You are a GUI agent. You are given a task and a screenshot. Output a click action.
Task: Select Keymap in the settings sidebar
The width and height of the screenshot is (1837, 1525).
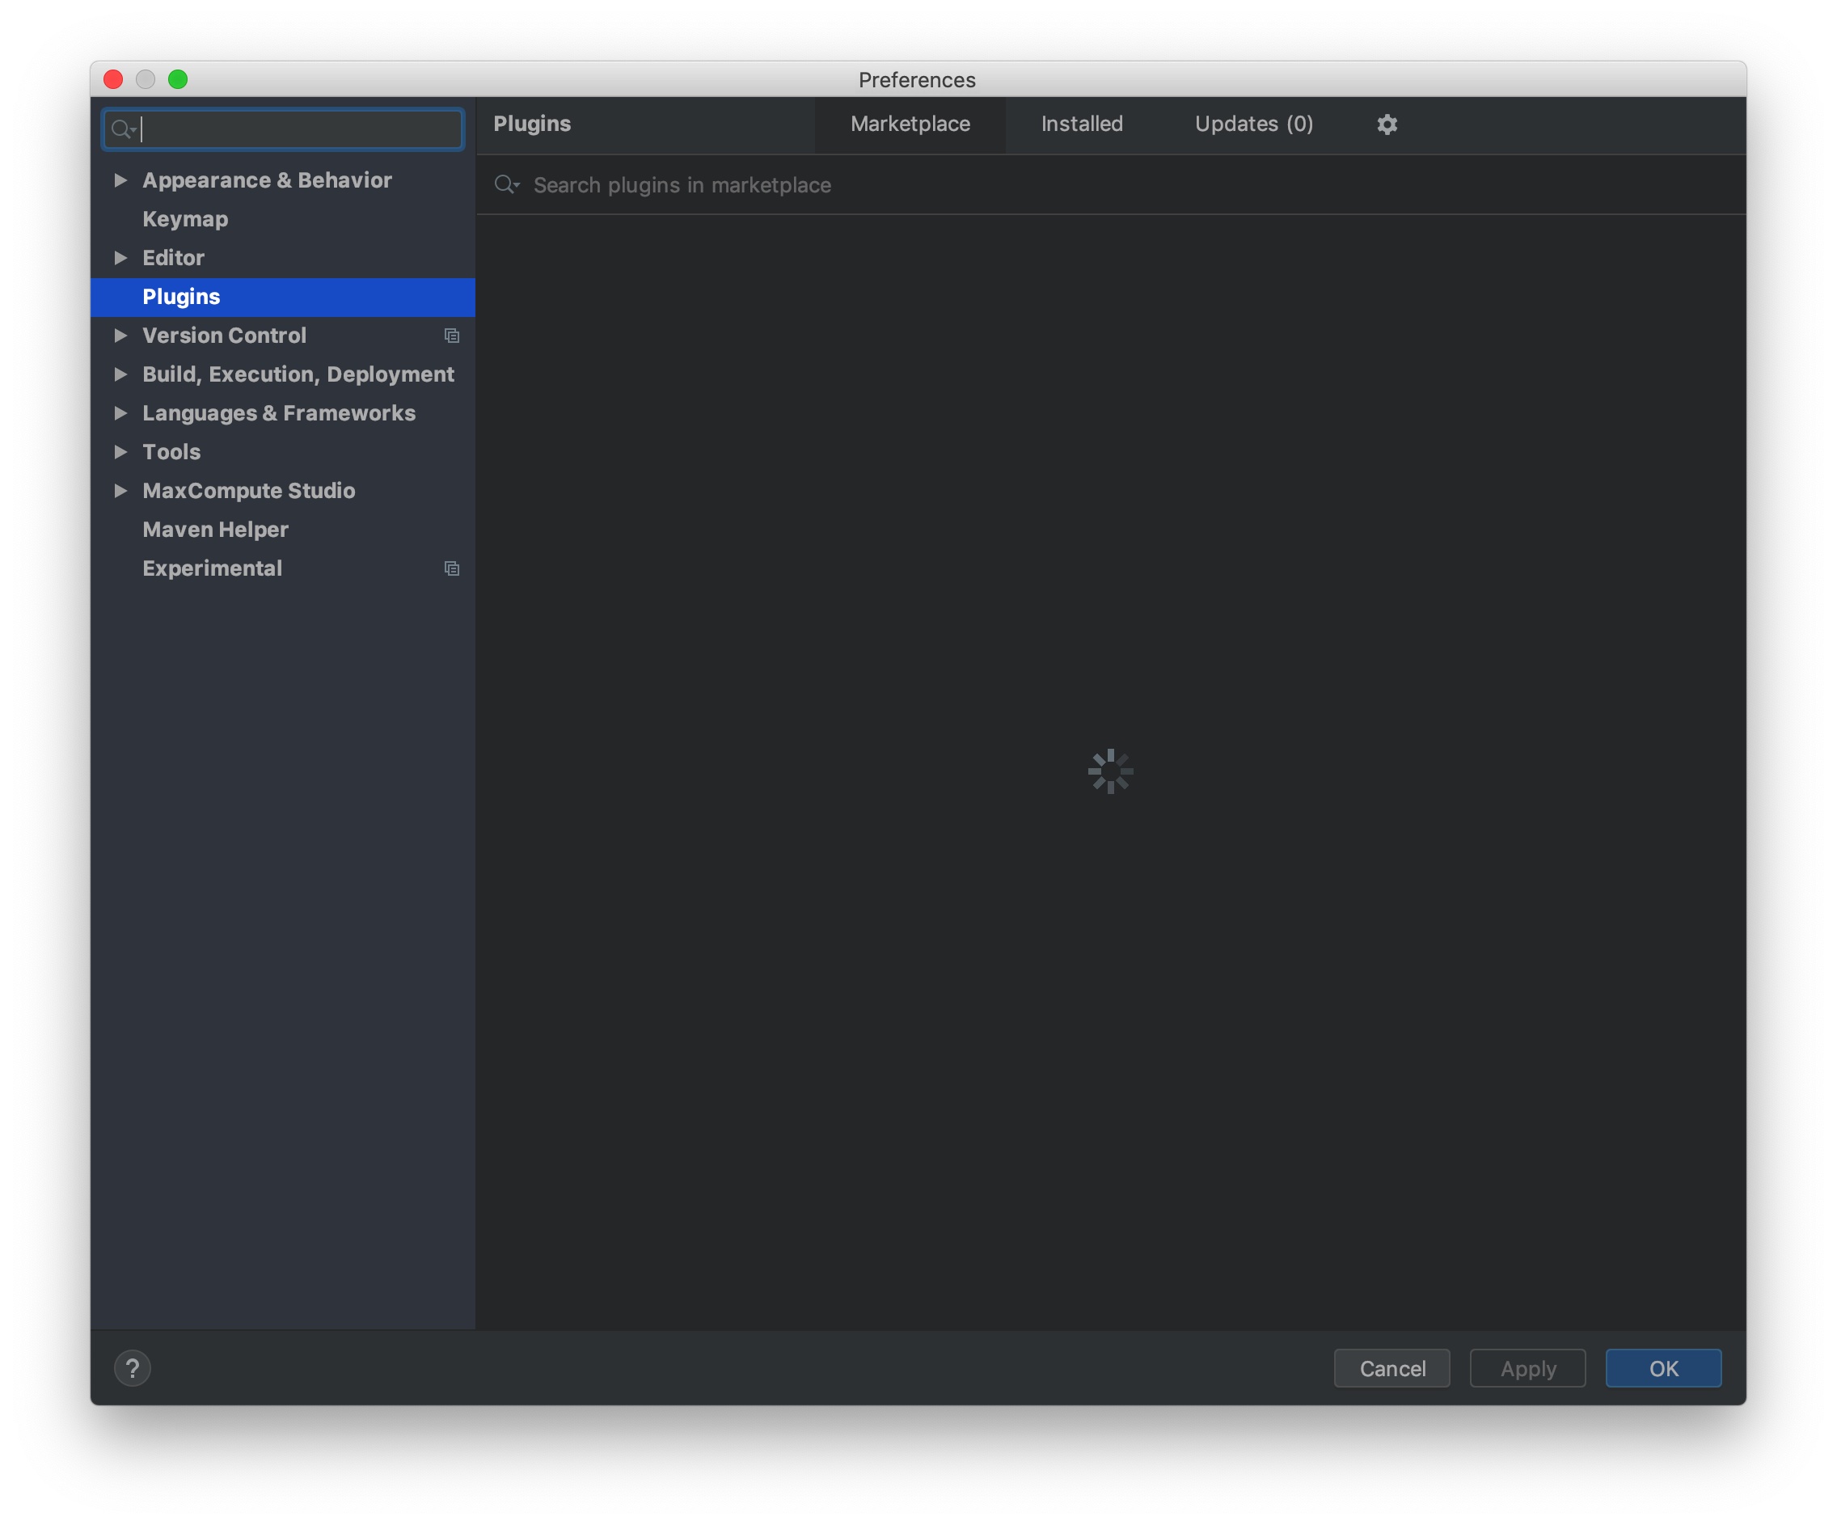coord(184,219)
